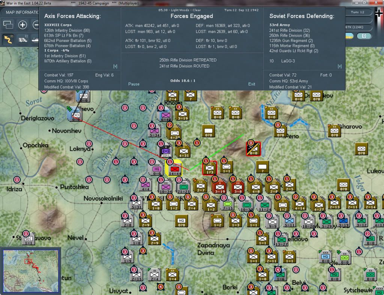The height and width of the screenshot is (295, 384).
Task: Select the ship naval transport mode icon
Action: coord(35,39)
